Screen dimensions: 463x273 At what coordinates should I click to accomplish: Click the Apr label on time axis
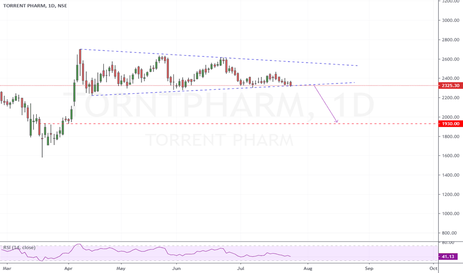point(68,268)
